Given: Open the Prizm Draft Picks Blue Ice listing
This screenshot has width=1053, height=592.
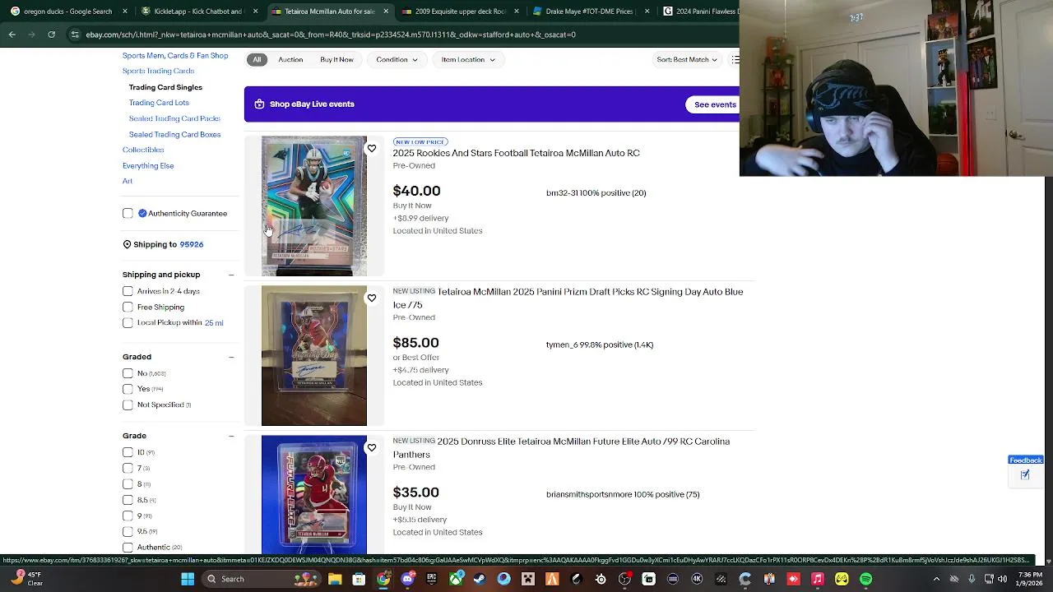Looking at the screenshot, I should point(568,298).
